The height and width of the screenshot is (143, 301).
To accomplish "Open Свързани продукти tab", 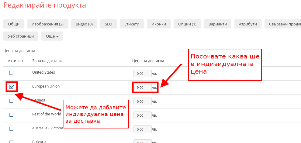I will [x=283, y=24].
